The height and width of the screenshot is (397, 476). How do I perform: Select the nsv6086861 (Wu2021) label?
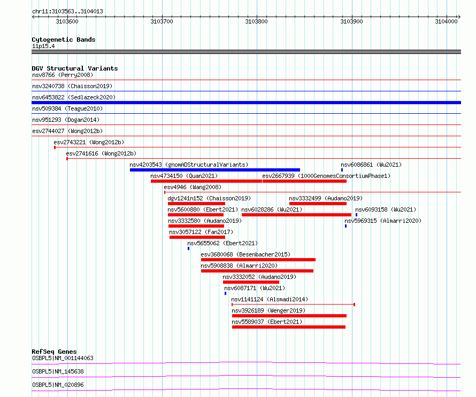pos(371,165)
